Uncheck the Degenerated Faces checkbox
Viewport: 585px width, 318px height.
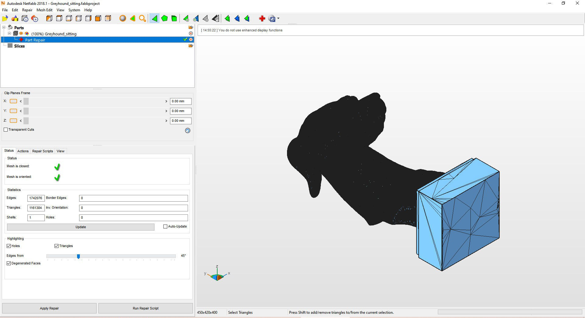[9, 263]
